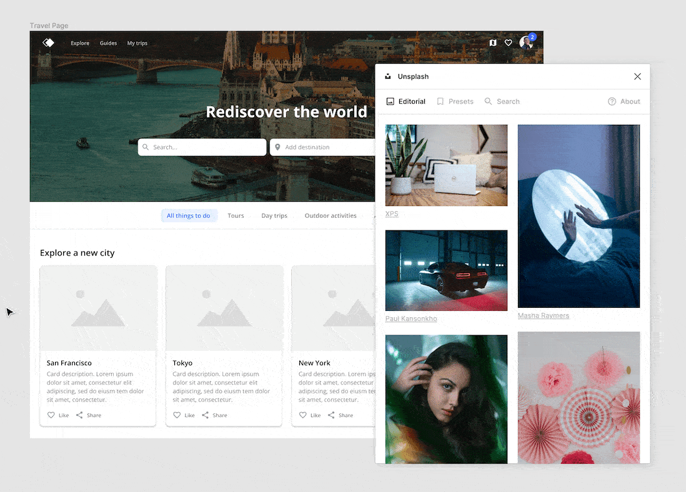Image resolution: width=686 pixels, height=492 pixels.
Task: Click the heart Like icon on New York card
Action: click(303, 415)
